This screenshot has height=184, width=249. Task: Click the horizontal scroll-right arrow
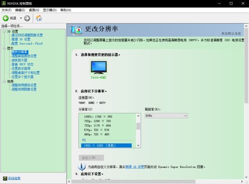pos(242,182)
